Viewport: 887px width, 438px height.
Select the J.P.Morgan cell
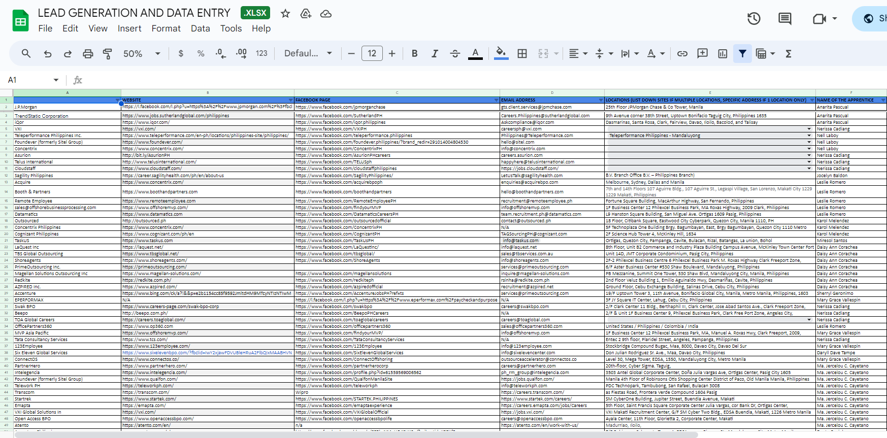click(x=67, y=107)
